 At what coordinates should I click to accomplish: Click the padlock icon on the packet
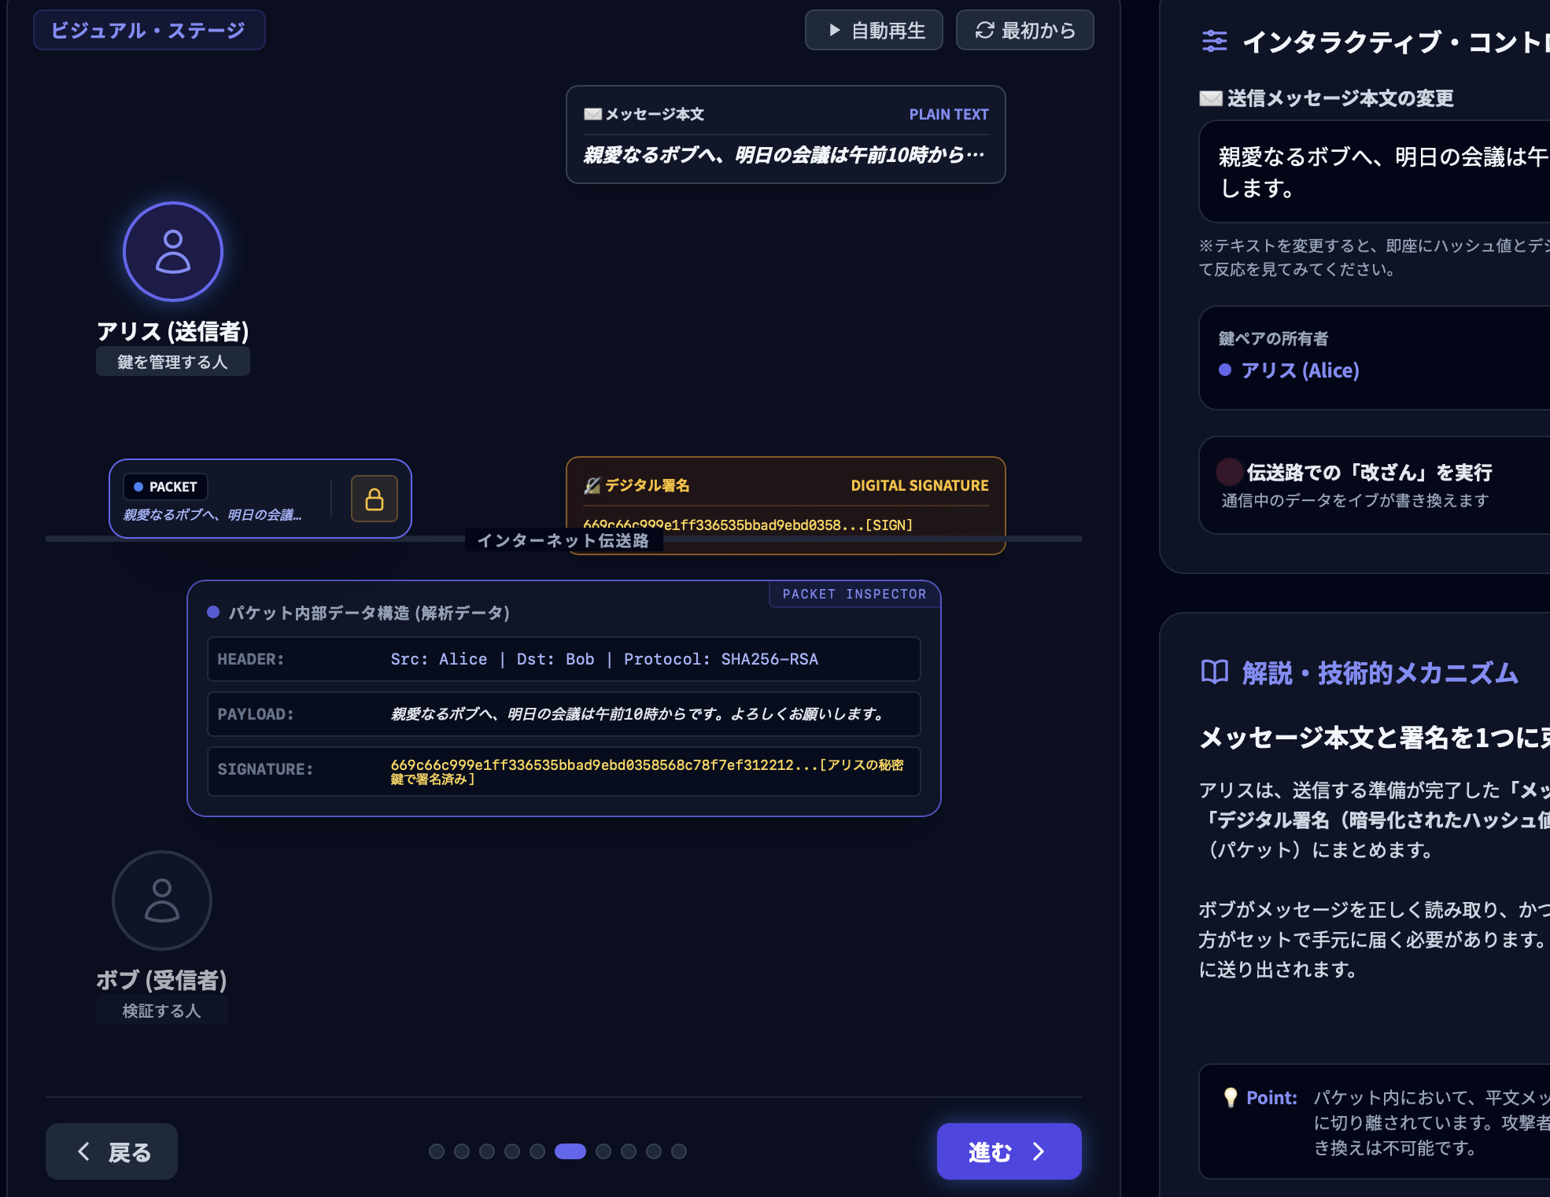click(375, 499)
